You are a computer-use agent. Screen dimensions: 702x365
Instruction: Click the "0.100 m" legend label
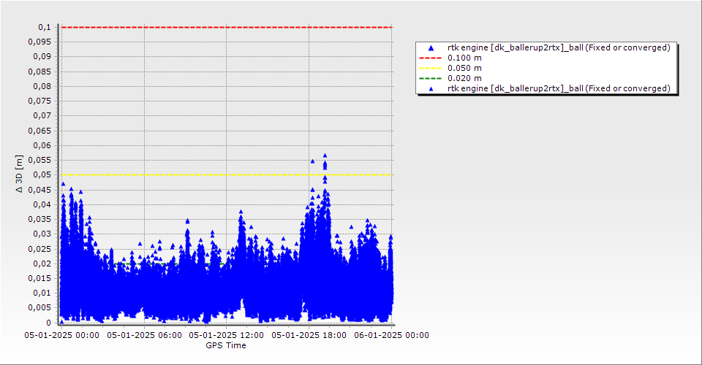[464, 58]
